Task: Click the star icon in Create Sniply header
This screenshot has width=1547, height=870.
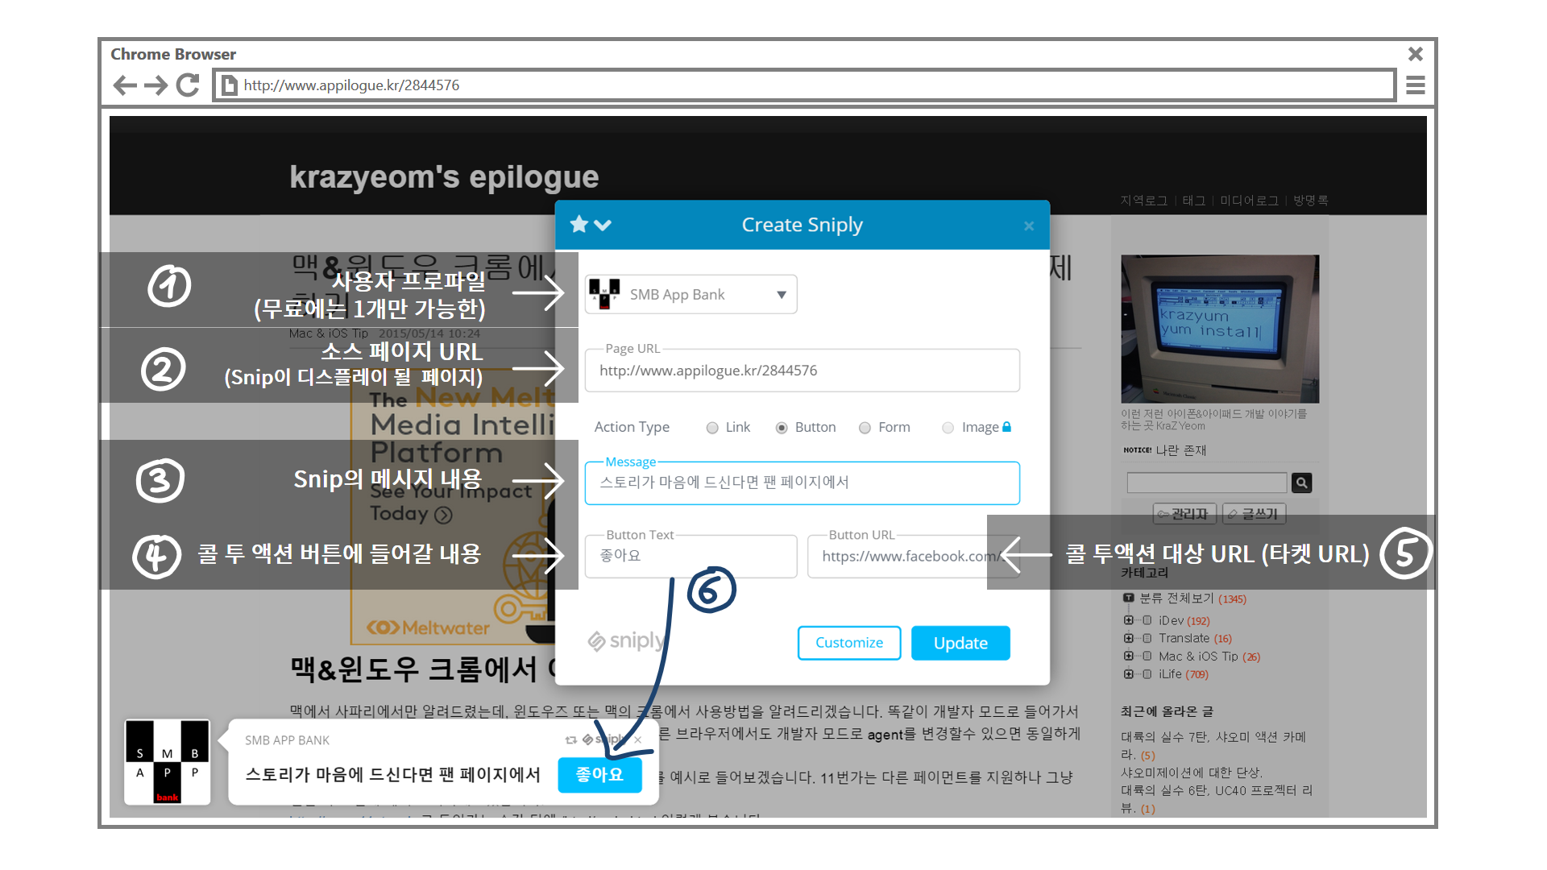Action: click(x=579, y=225)
